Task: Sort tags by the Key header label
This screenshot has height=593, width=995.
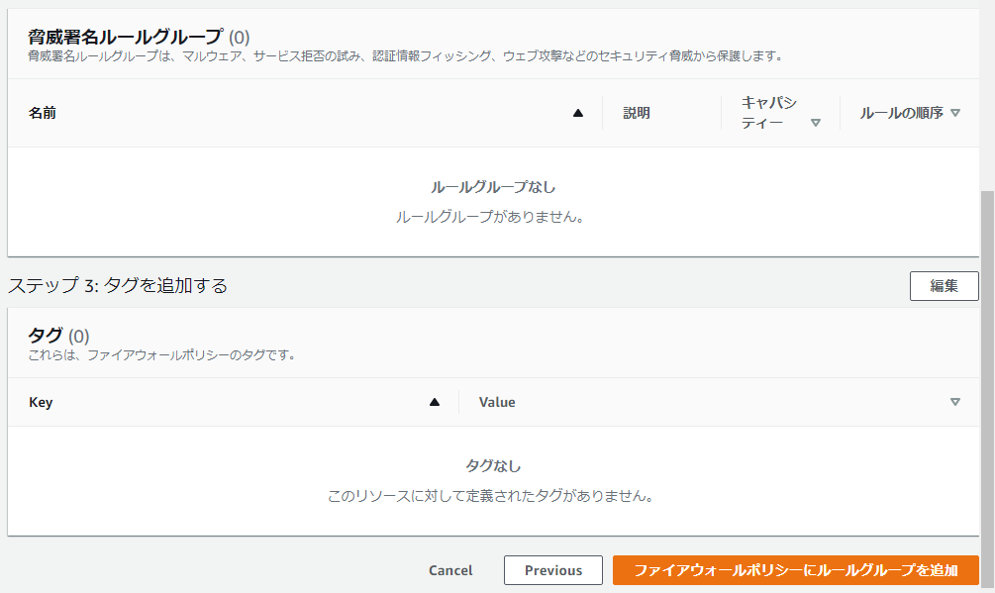Action: (41, 403)
